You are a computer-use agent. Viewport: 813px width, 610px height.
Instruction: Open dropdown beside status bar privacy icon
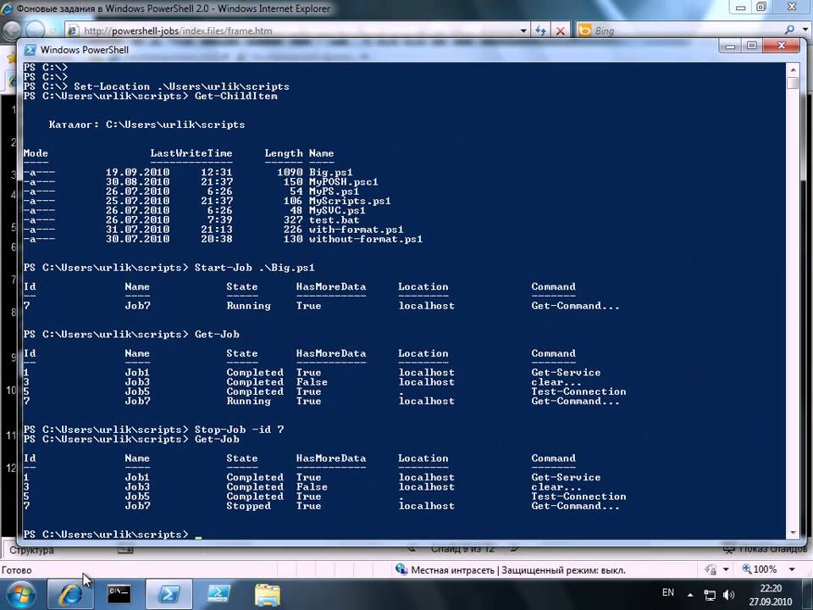click(x=726, y=569)
